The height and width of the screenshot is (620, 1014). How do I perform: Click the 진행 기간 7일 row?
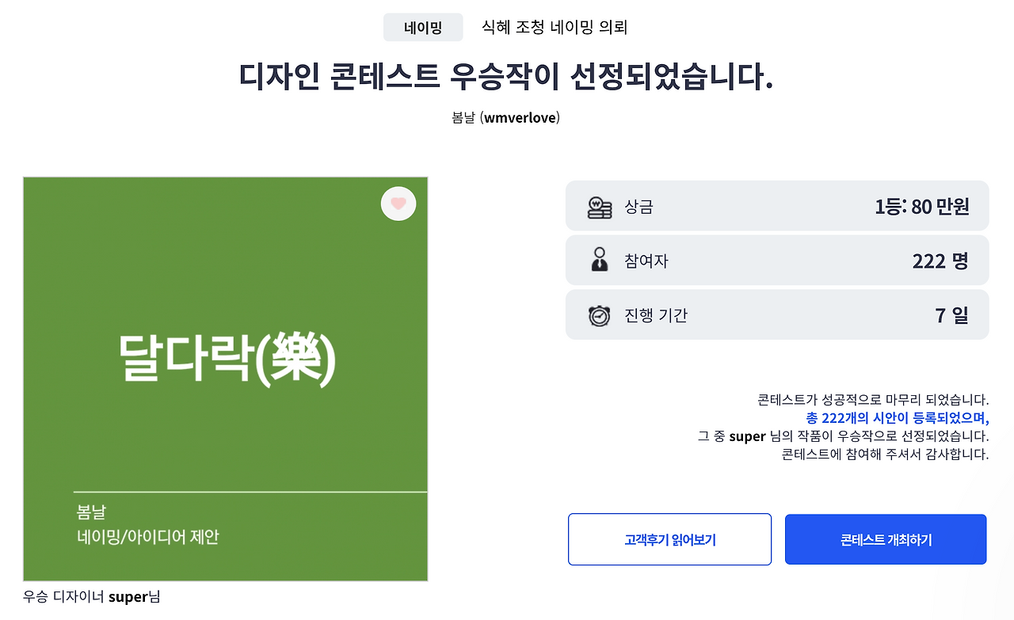coord(777,314)
